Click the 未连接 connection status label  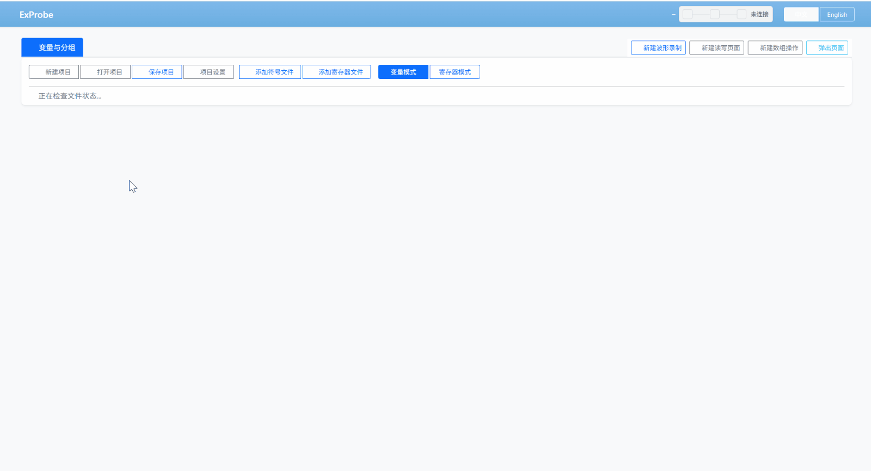759,14
